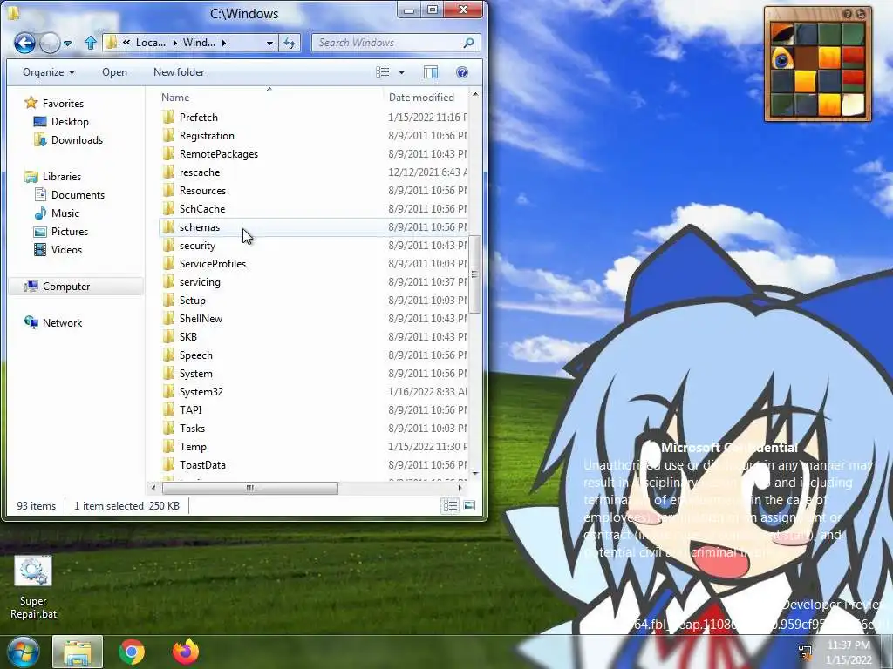The image size is (893, 669).
Task: Toggle the preview pane
Action: (x=431, y=72)
